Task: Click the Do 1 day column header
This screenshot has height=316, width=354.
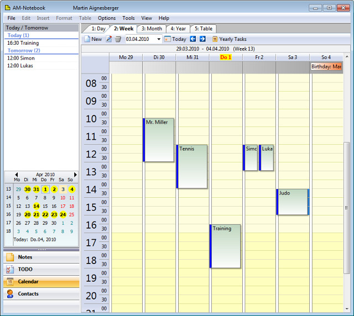Action: pos(226,57)
